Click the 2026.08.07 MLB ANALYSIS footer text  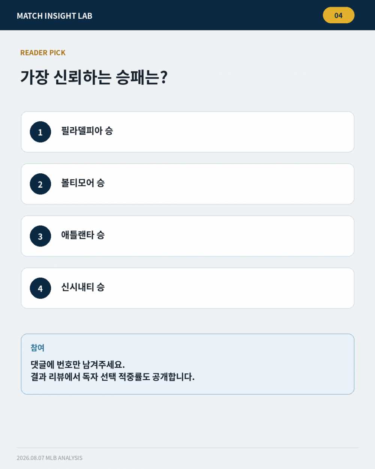pyautogui.click(x=49, y=458)
